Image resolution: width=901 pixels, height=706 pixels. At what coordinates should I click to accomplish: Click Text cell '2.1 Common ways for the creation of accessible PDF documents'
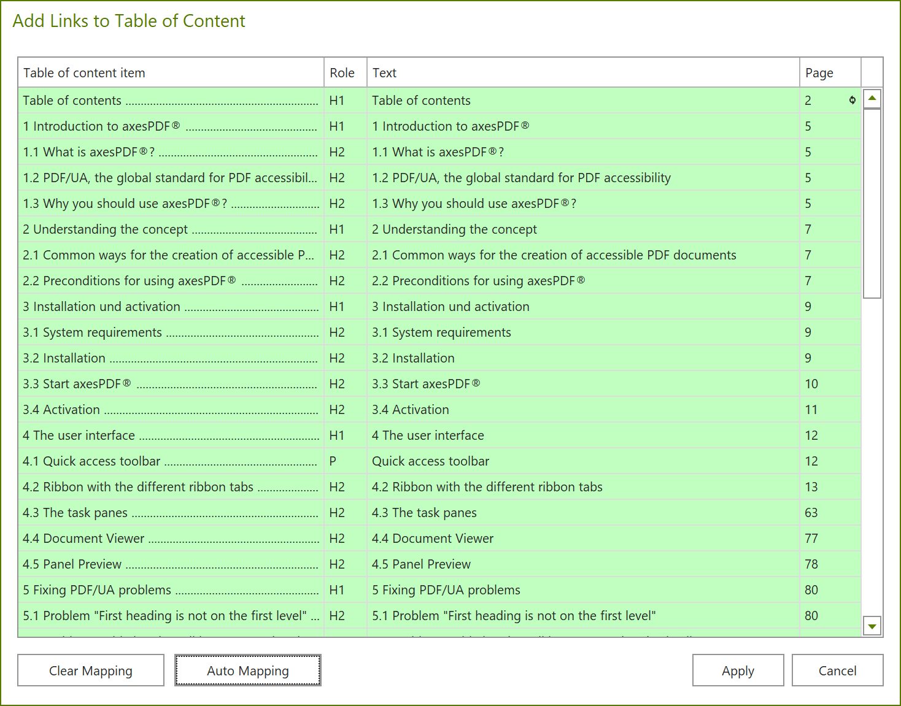(x=584, y=255)
